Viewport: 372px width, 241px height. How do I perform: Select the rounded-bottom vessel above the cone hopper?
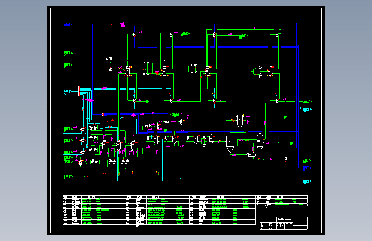240,120
